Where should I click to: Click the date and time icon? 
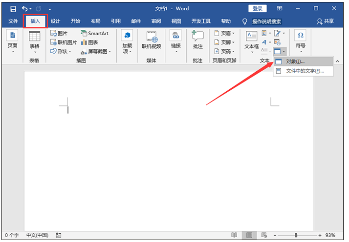[x=277, y=42]
